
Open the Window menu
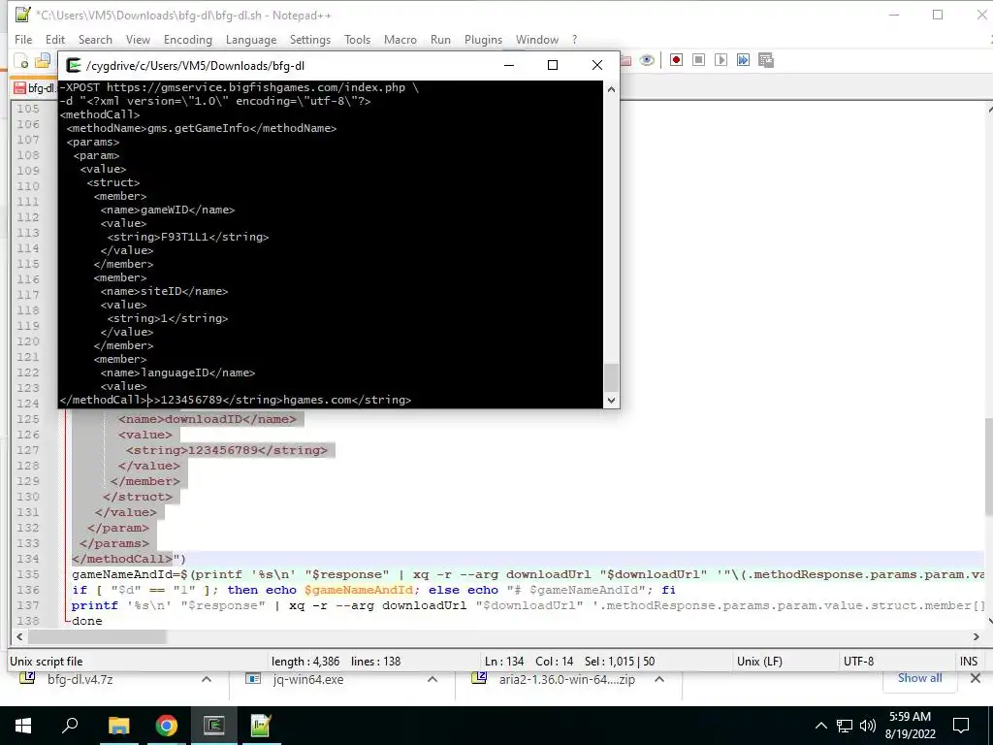tap(537, 39)
